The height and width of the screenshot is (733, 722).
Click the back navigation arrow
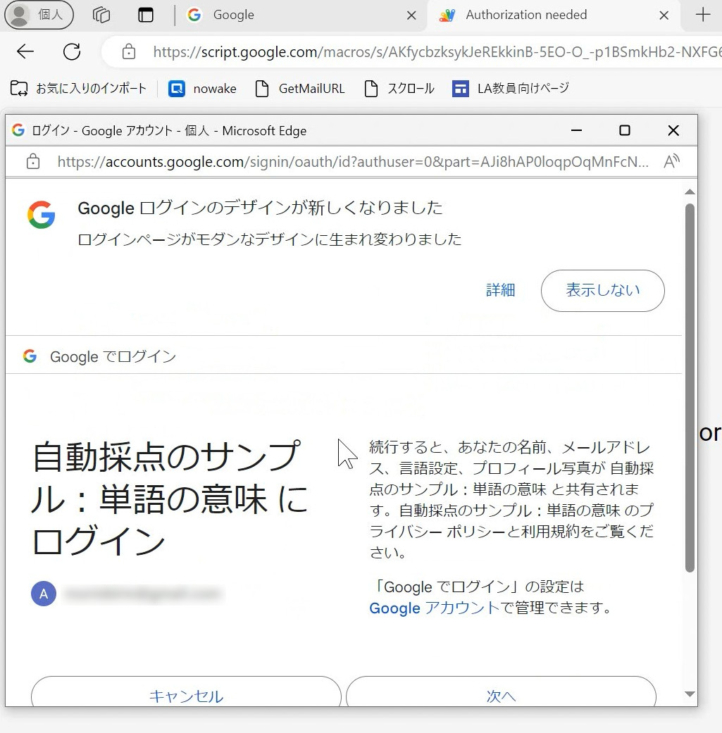24,51
